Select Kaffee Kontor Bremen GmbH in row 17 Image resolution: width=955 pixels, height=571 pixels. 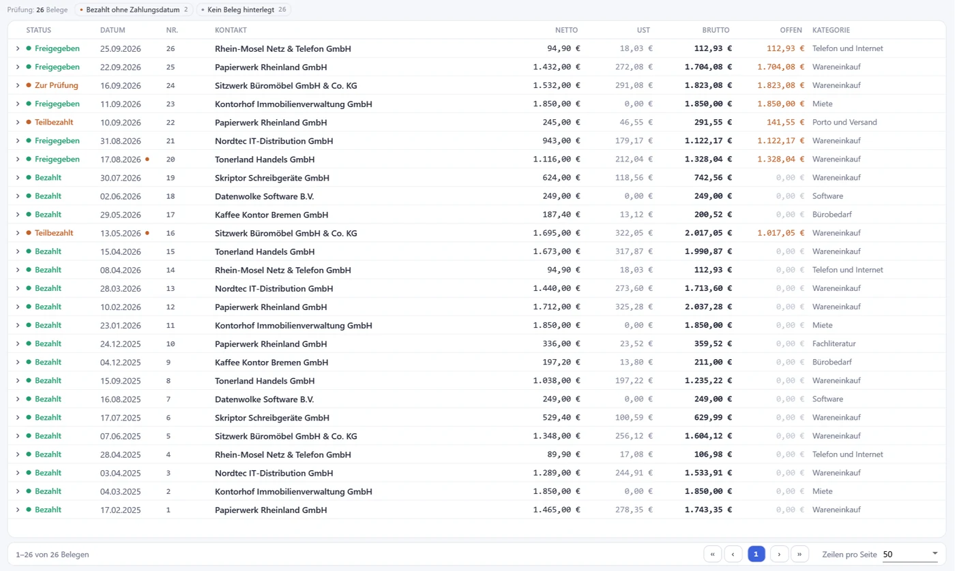coord(271,215)
